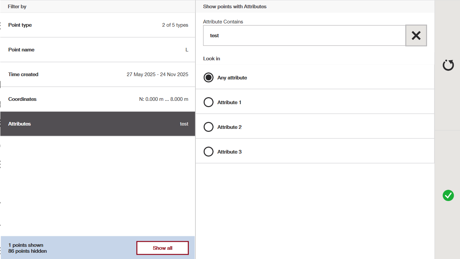The height and width of the screenshot is (259, 460).
Task: Enable the Attribute 3 radio option
Action: (x=209, y=152)
